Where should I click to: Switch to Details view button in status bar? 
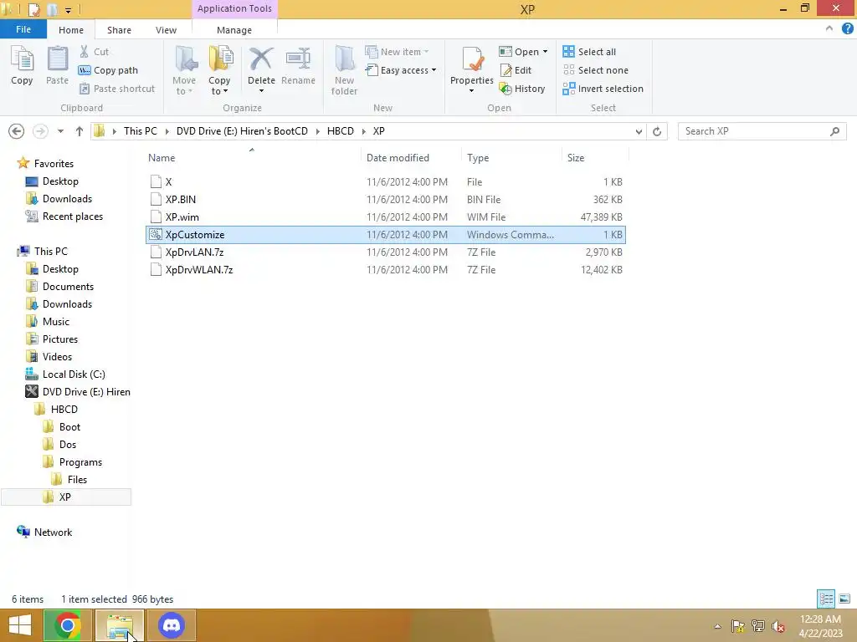(x=826, y=599)
